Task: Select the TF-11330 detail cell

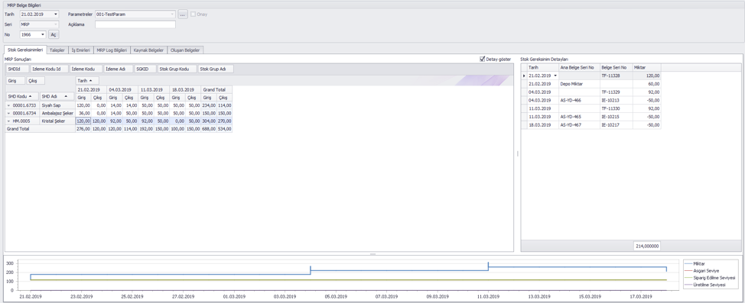Action: 616,108
